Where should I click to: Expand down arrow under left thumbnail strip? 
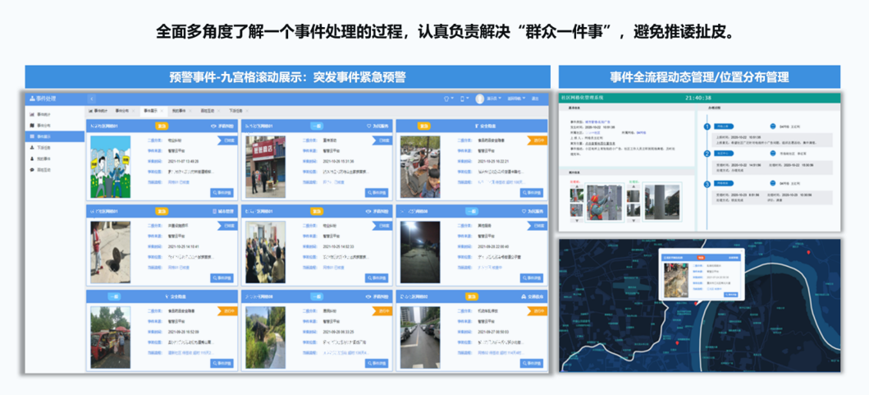[x=576, y=220]
